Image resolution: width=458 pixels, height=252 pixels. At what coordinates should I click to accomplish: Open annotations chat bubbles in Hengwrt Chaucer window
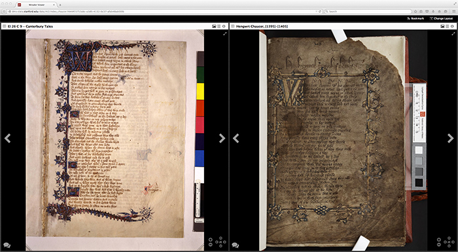[236, 245]
